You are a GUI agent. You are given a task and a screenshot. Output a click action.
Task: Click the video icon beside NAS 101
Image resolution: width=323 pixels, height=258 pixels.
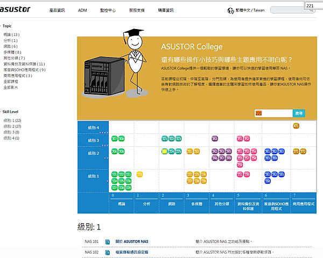(107, 242)
